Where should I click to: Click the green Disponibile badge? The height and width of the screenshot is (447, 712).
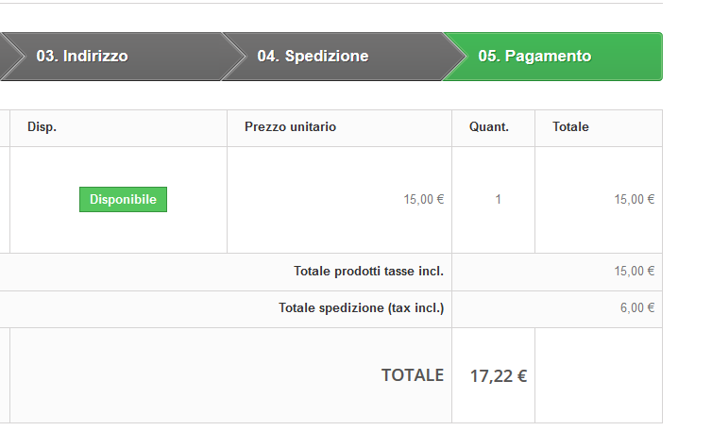pyautogui.click(x=123, y=200)
